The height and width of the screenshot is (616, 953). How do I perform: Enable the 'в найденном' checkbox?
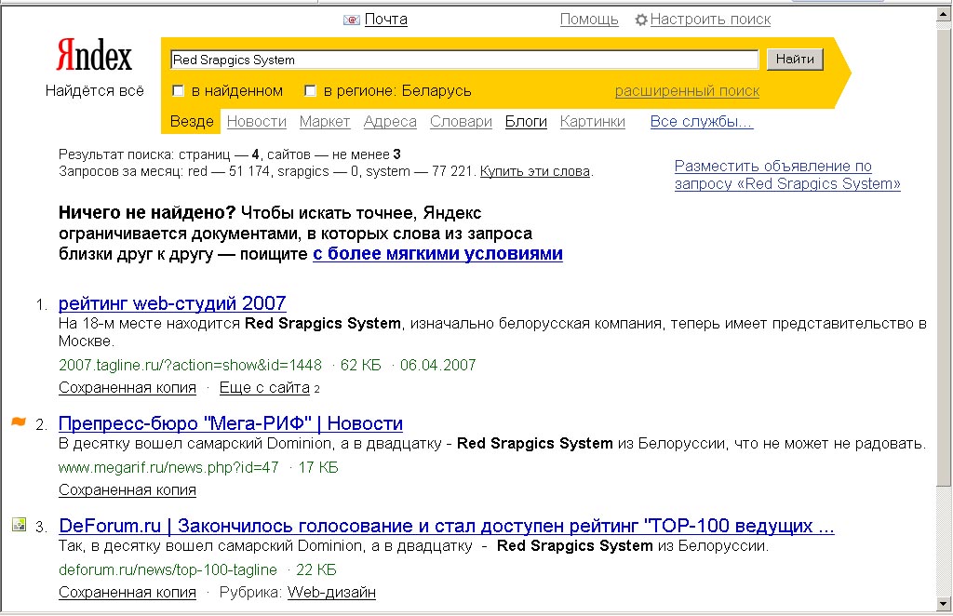pyautogui.click(x=178, y=91)
